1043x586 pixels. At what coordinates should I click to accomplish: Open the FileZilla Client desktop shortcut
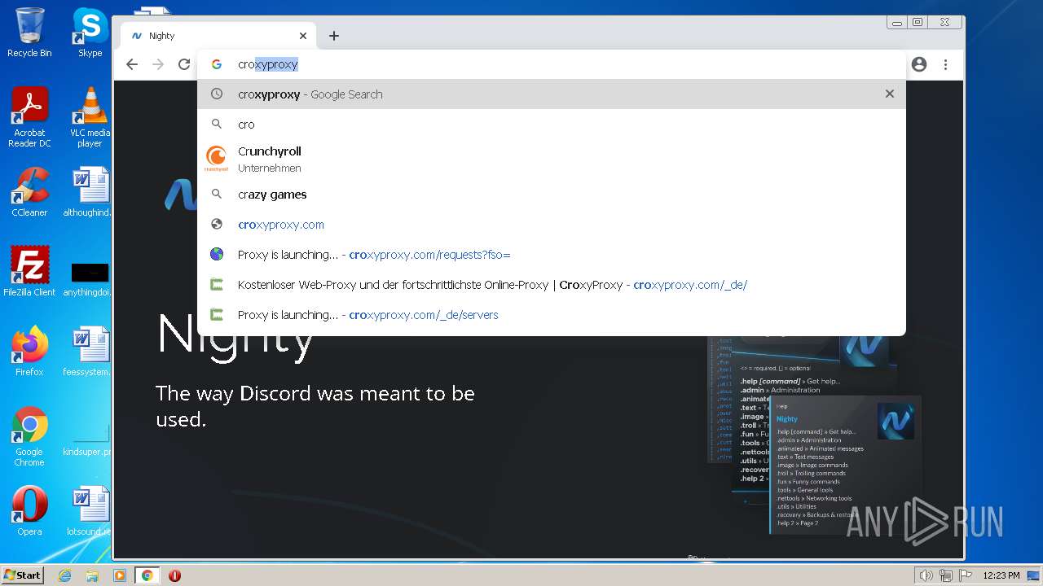point(29,272)
